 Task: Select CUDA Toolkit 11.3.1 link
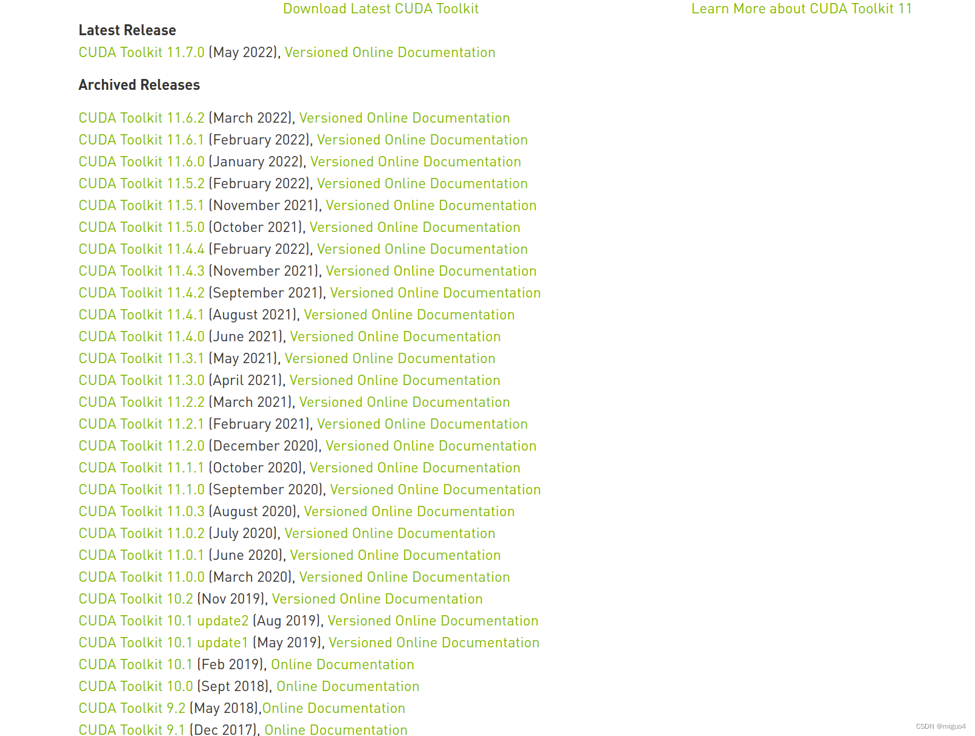click(x=142, y=358)
